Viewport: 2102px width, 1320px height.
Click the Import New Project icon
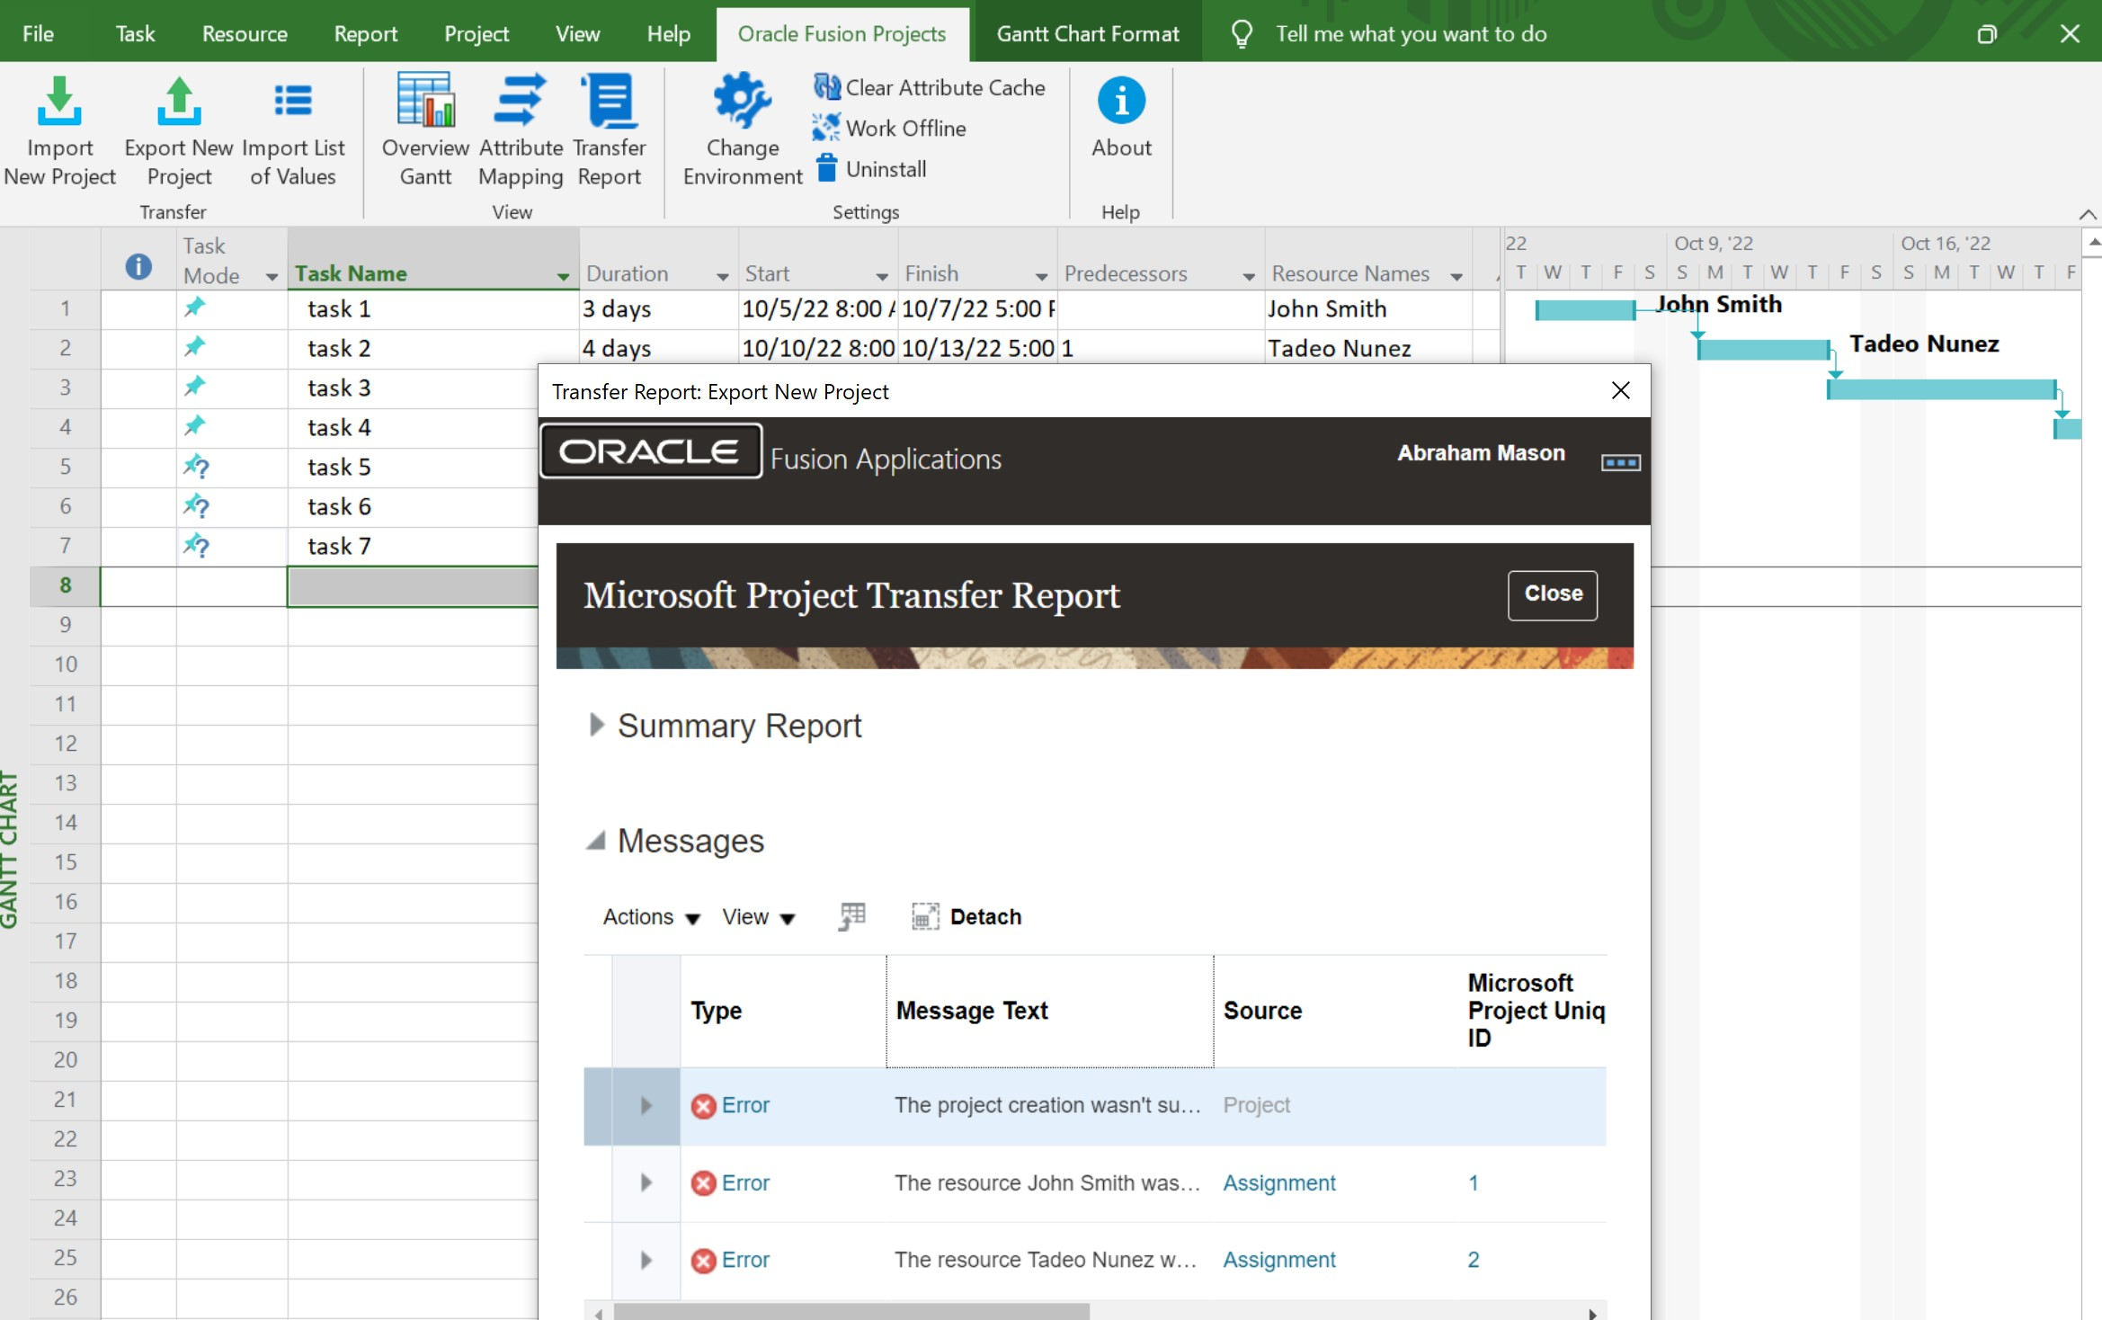pos(59,102)
